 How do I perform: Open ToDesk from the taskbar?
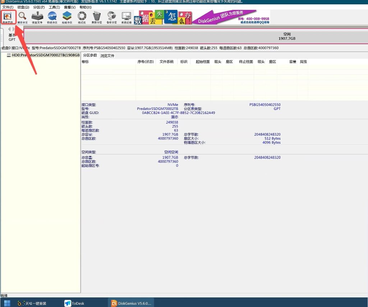(74, 303)
